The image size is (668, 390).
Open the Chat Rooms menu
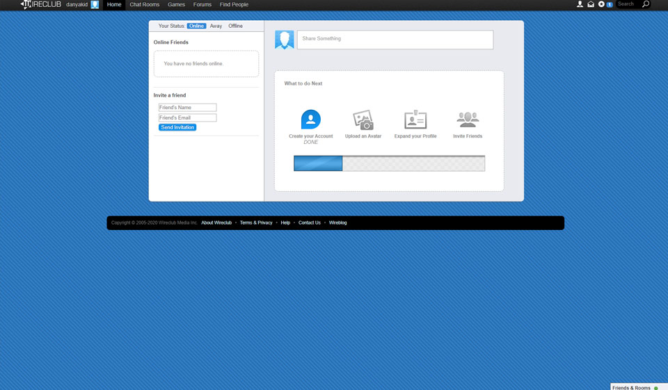coord(144,5)
